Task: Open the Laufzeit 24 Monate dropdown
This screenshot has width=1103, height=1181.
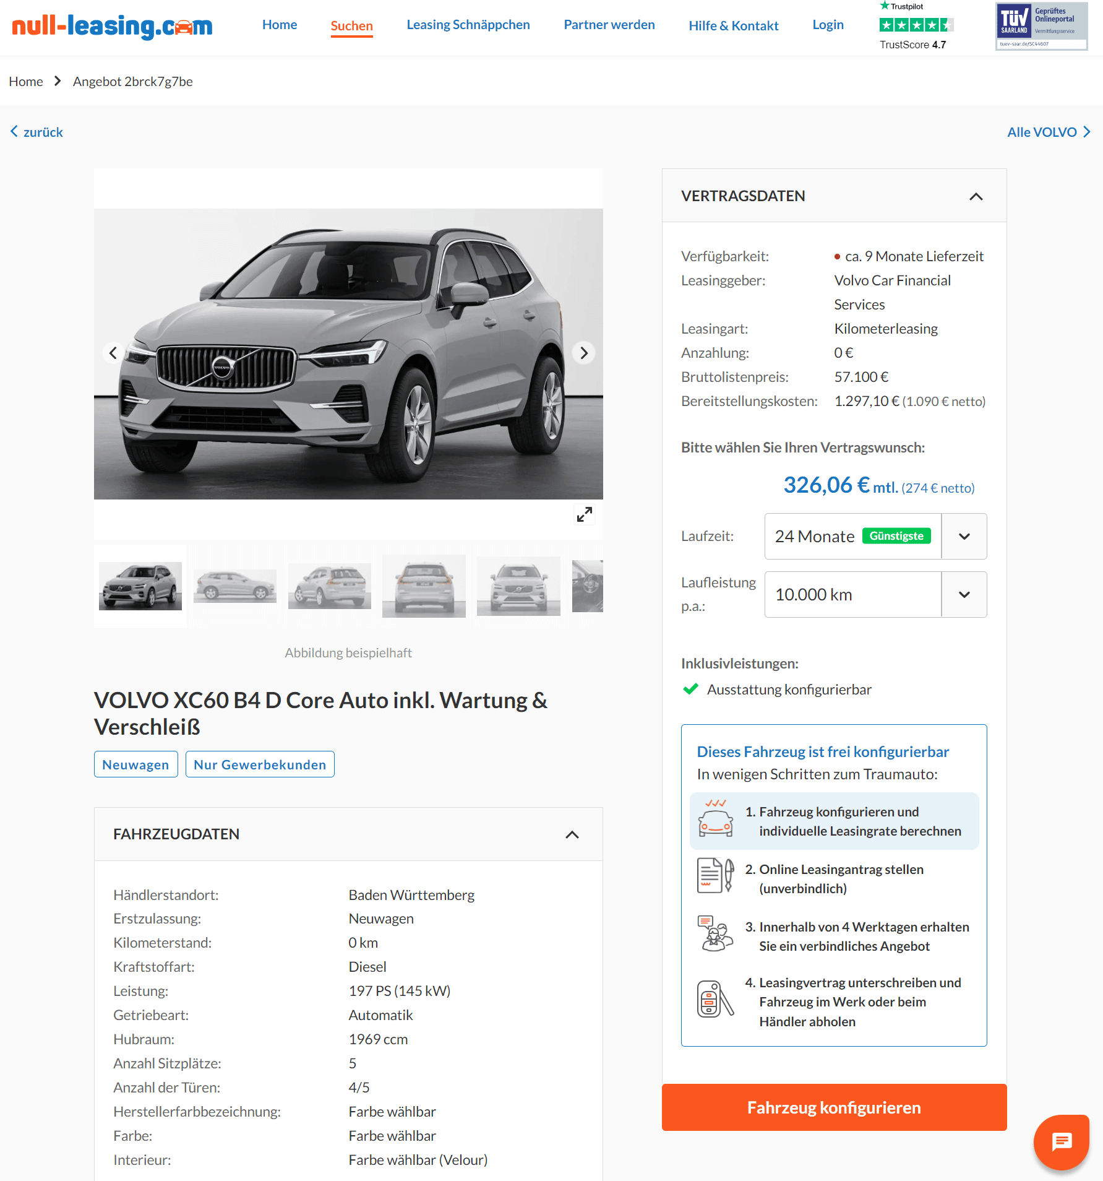Action: coord(875,536)
